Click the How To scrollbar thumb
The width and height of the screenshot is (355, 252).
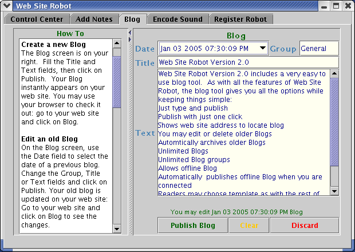pos(117,82)
